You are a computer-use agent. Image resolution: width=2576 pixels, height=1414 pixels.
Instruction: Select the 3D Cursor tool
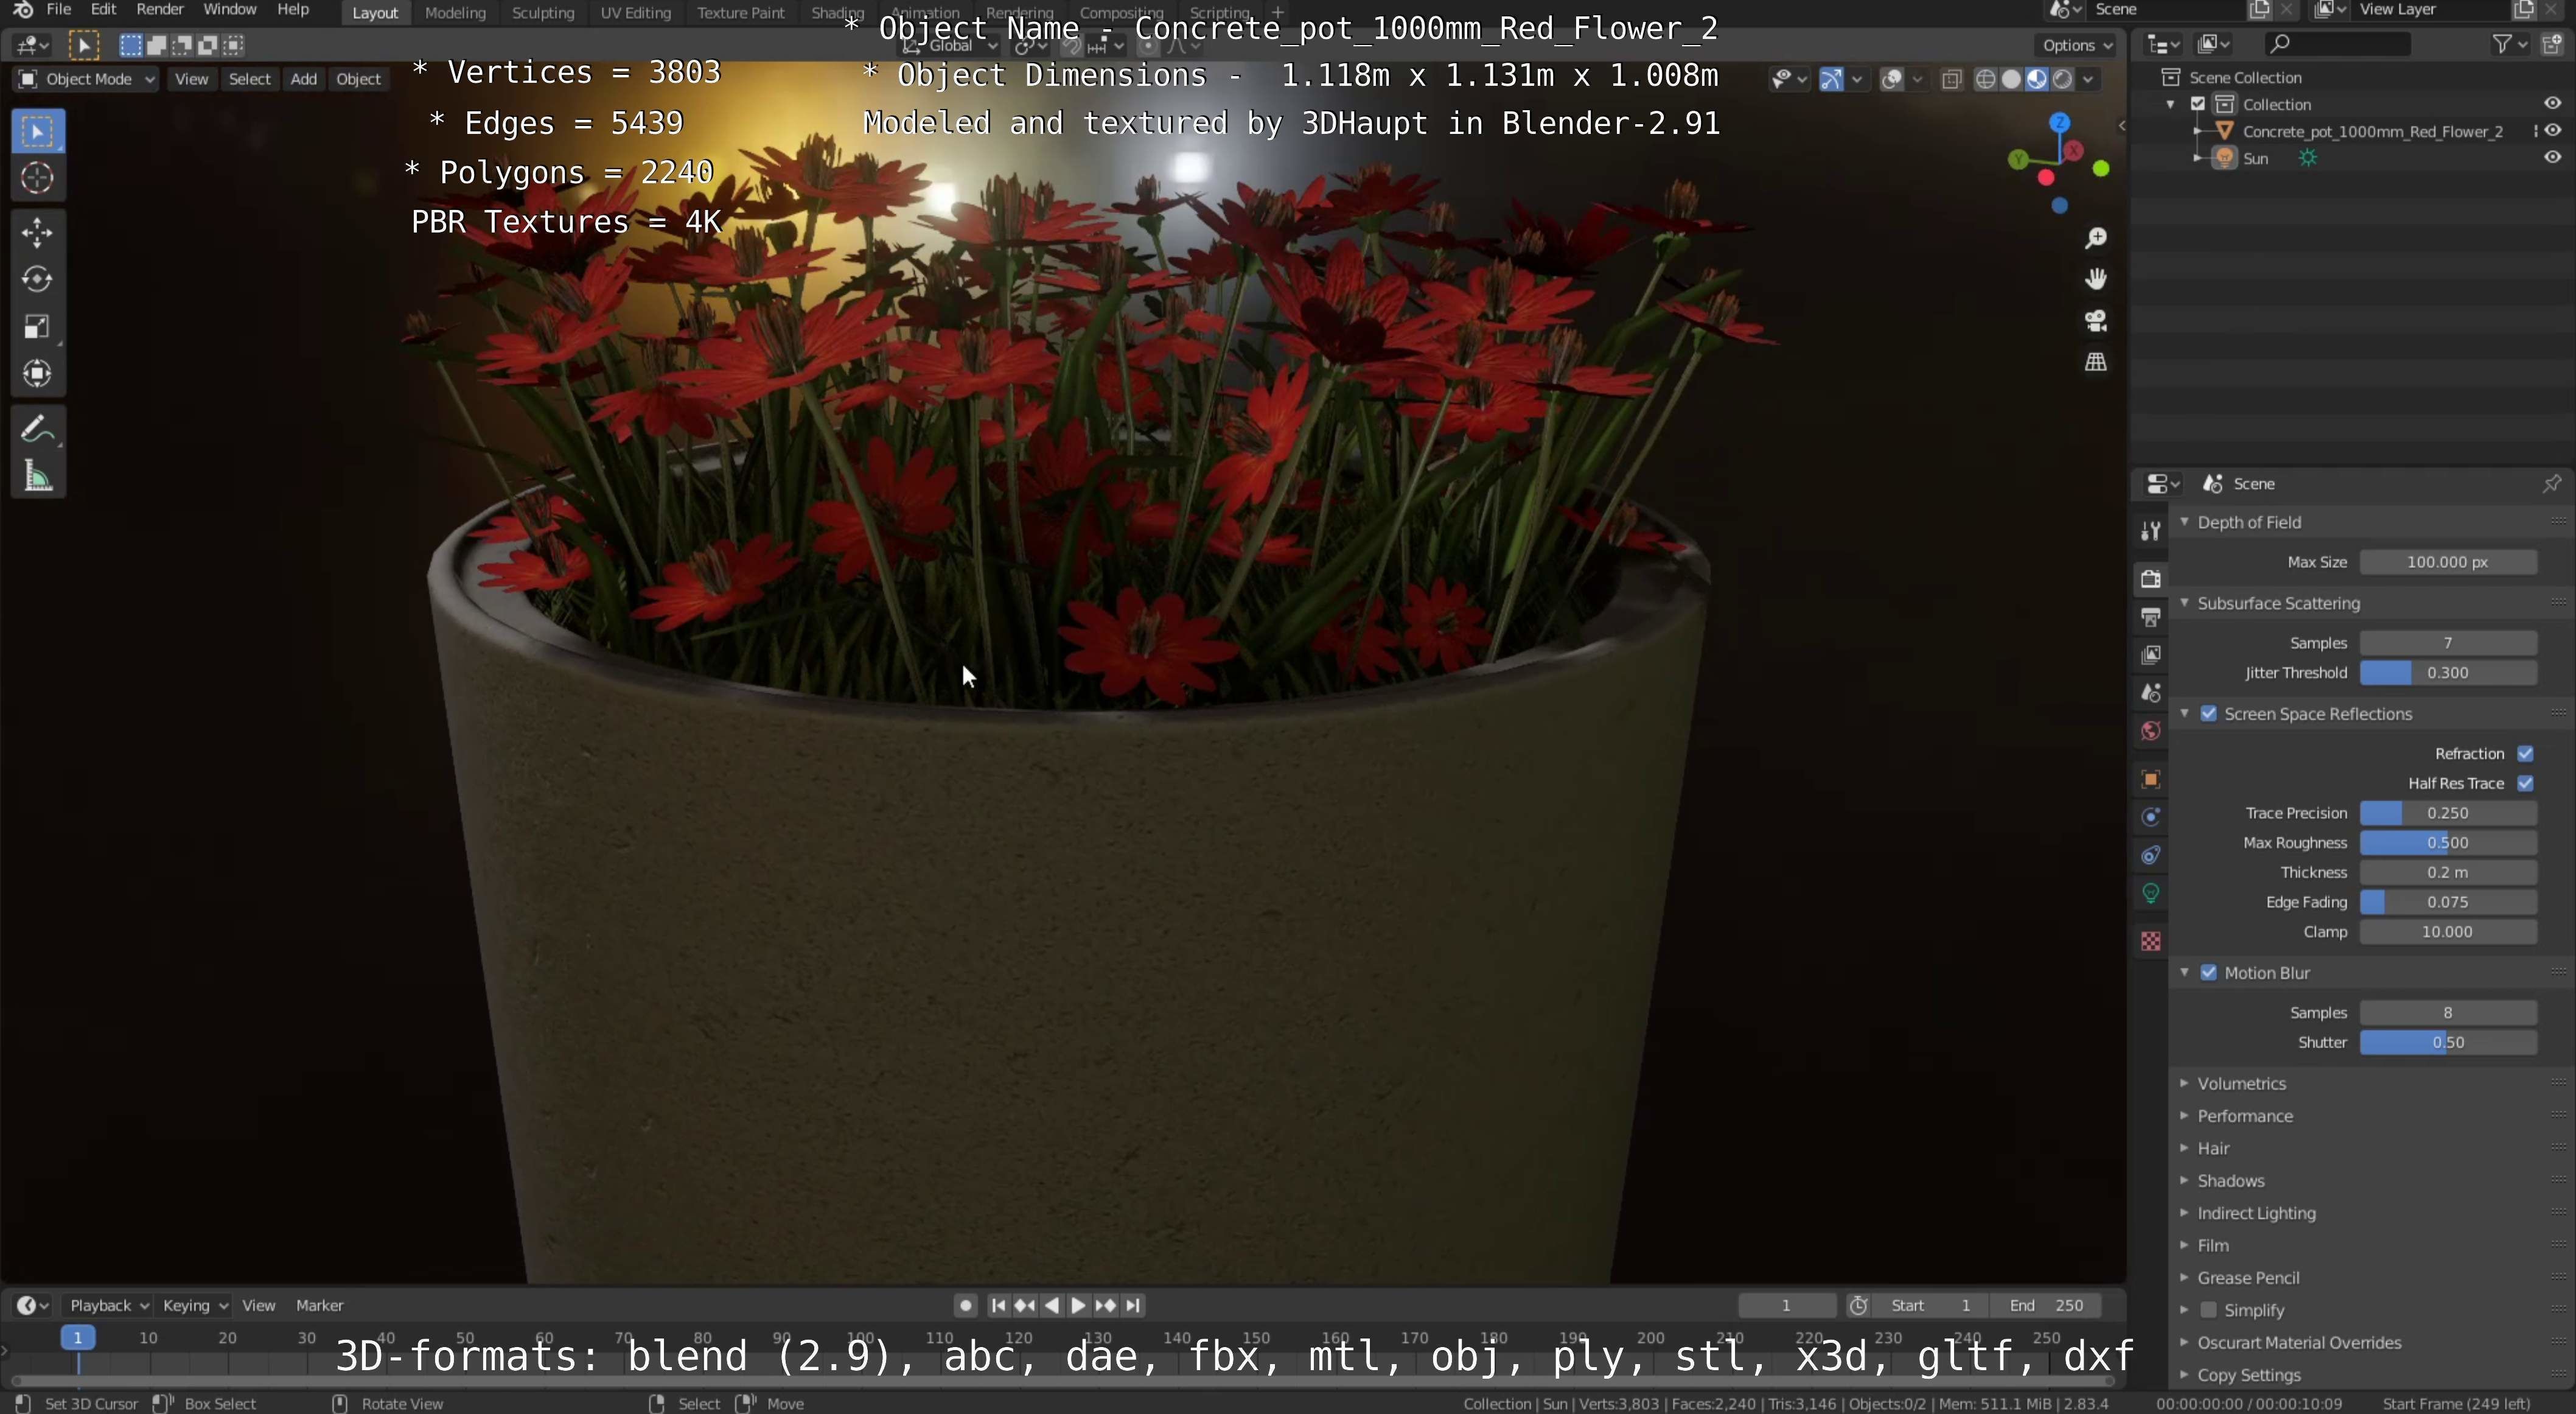point(38,178)
